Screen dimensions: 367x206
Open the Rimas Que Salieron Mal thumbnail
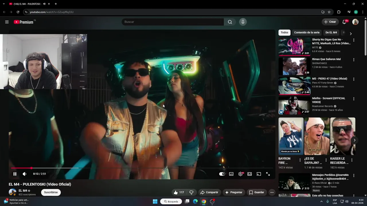[x=294, y=66]
